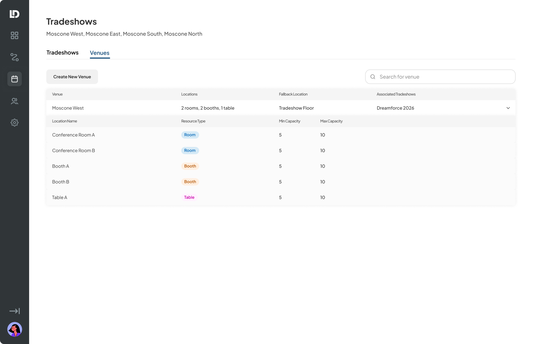Open the routing workflow icon

(14, 57)
